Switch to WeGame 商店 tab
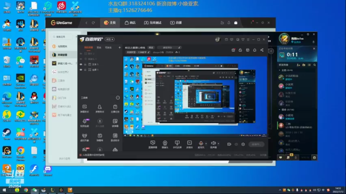 pyautogui.click(x=130, y=23)
